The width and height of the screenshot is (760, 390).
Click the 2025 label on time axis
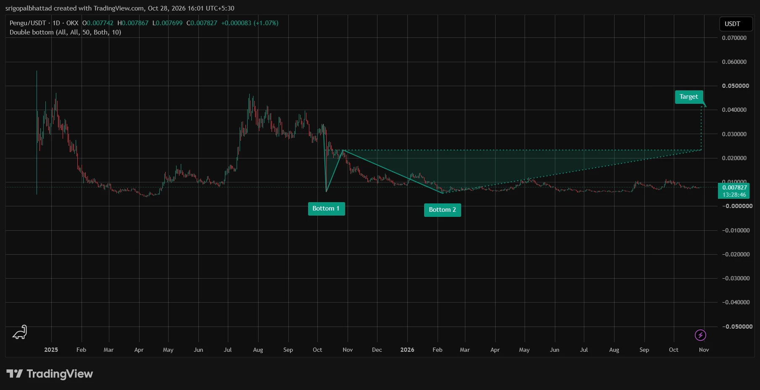click(51, 350)
